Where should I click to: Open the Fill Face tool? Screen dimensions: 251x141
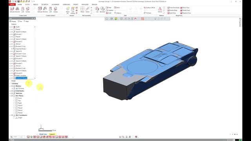tap(147, 13)
